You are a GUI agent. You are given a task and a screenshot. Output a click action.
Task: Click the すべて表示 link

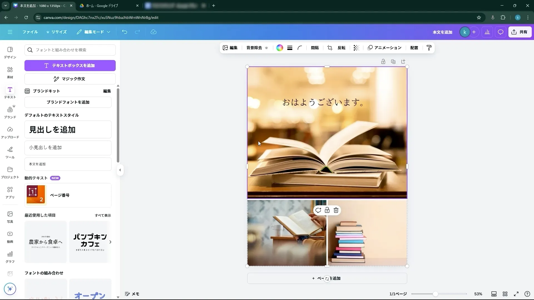click(102, 215)
